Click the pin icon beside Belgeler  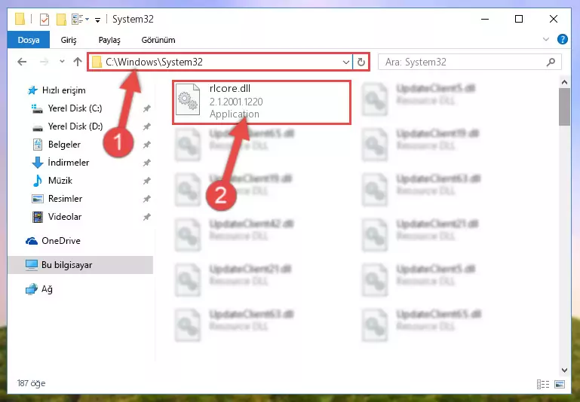pyautogui.click(x=147, y=145)
